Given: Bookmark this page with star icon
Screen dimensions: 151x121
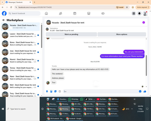Looking at the screenshot, I should click(127, 7).
